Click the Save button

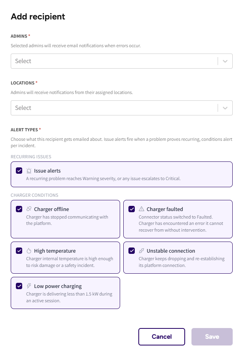212,337
